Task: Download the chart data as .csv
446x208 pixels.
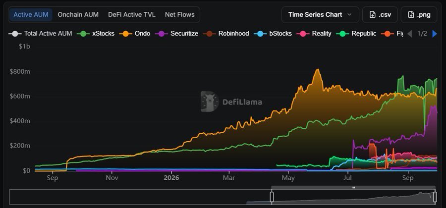Action: coord(380,14)
